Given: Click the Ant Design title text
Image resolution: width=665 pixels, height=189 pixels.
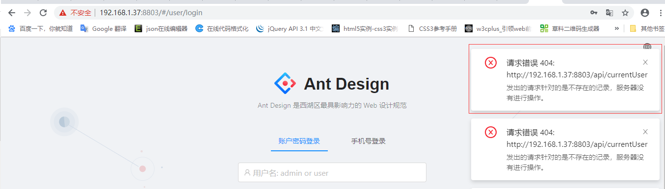Looking at the screenshot, I should (x=346, y=84).
